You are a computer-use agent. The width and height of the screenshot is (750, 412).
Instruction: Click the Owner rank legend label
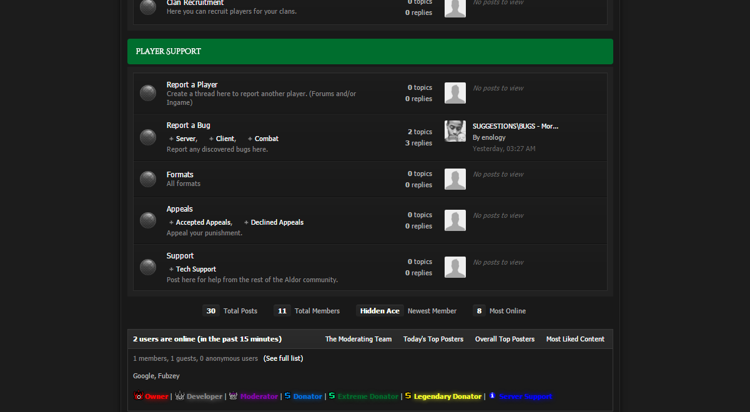point(157,396)
